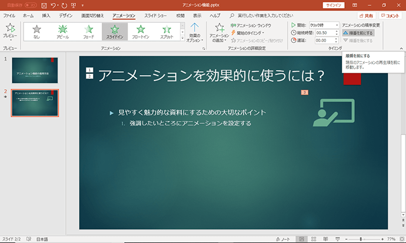
Task: Click the サインイン button
Action: click(x=334, y=5)
